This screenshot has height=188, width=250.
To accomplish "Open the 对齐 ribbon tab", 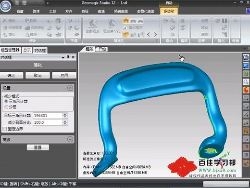I will click(x=69, y=11).
